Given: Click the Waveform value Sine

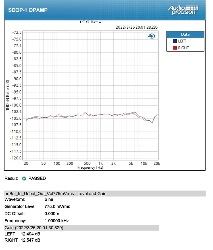Looking at the screenshot, I should 49,200.
